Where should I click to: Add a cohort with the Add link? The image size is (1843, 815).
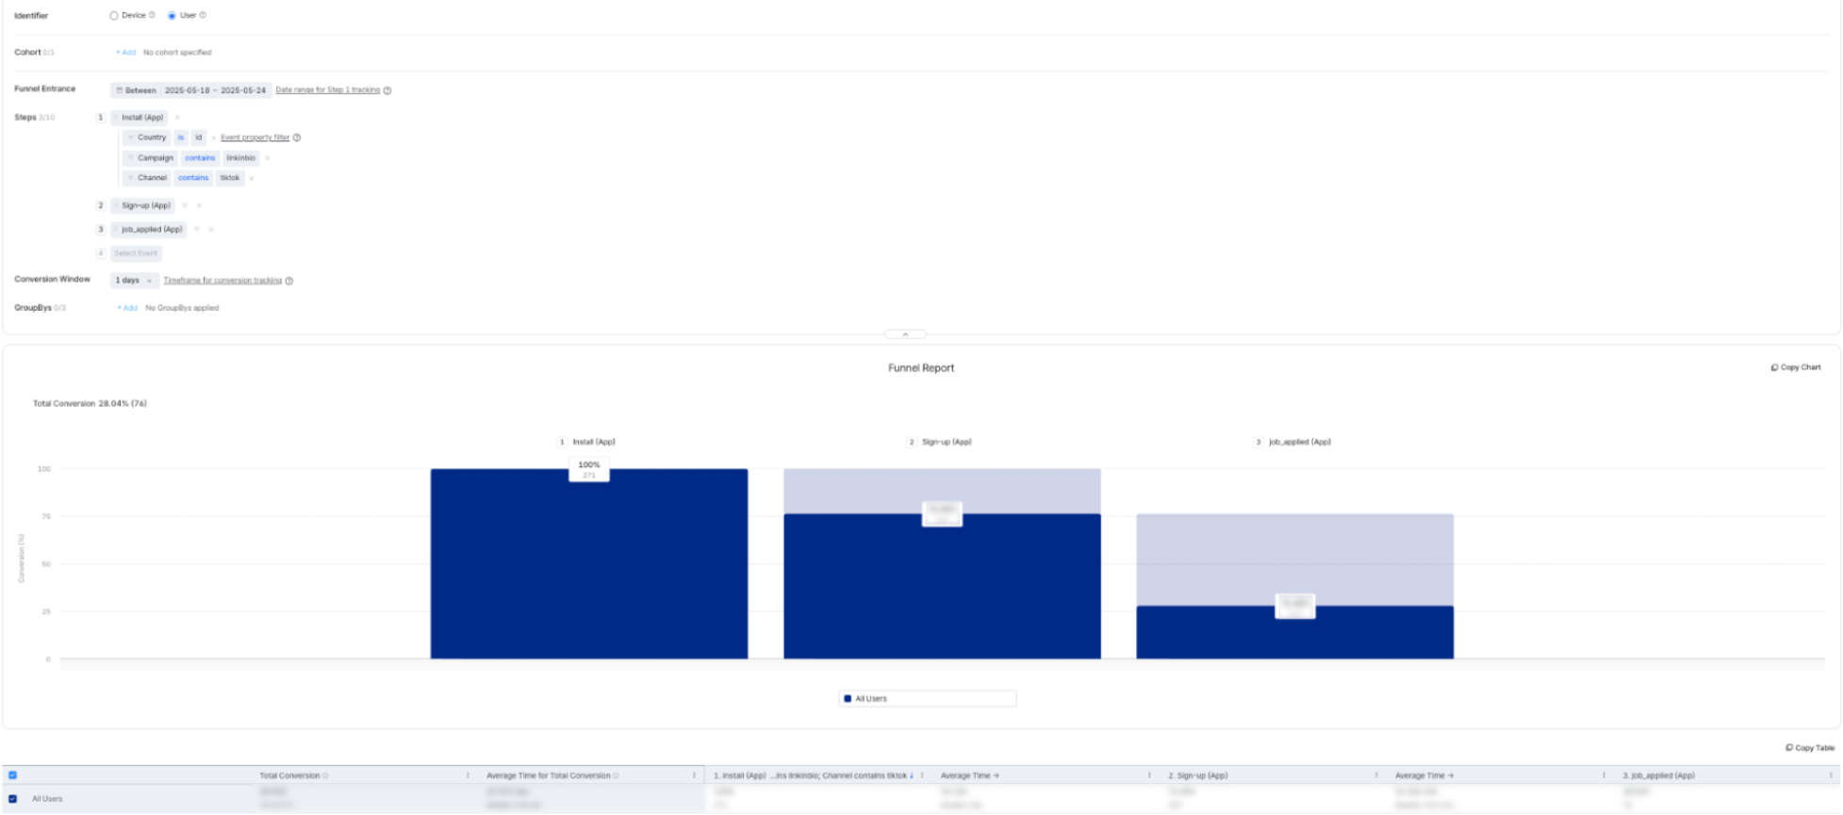[126, 53]
